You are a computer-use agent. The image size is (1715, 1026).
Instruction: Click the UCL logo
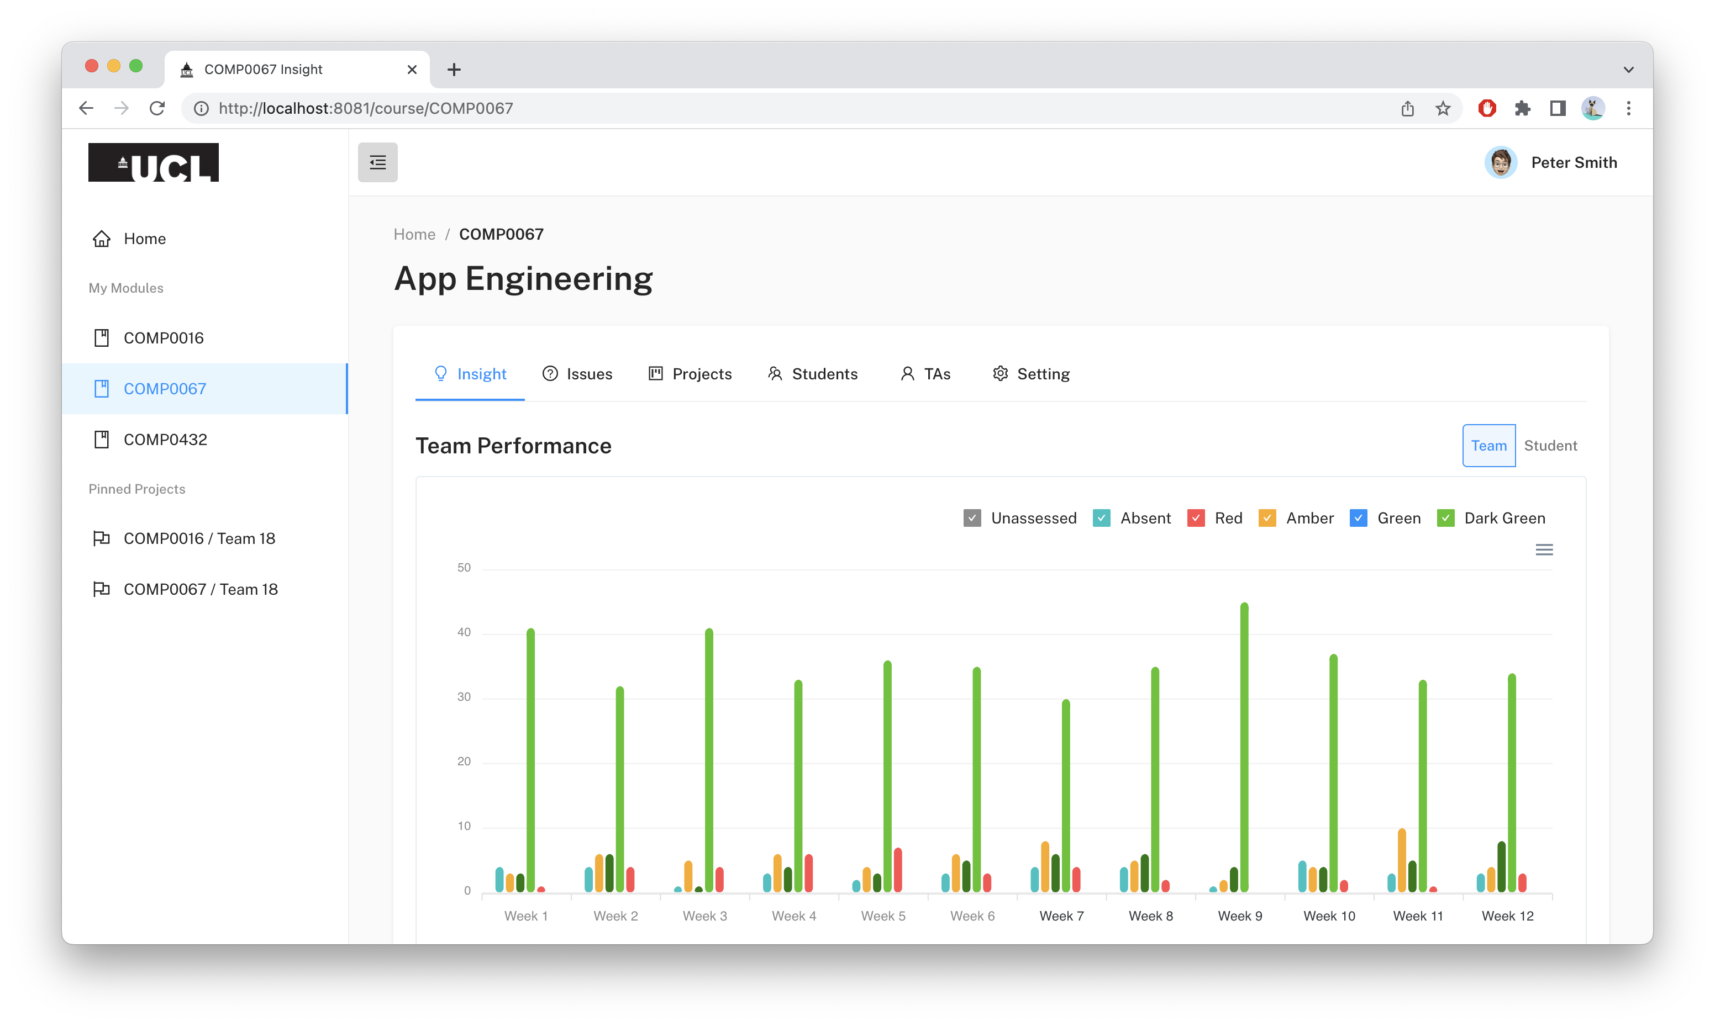coord(154,162)
